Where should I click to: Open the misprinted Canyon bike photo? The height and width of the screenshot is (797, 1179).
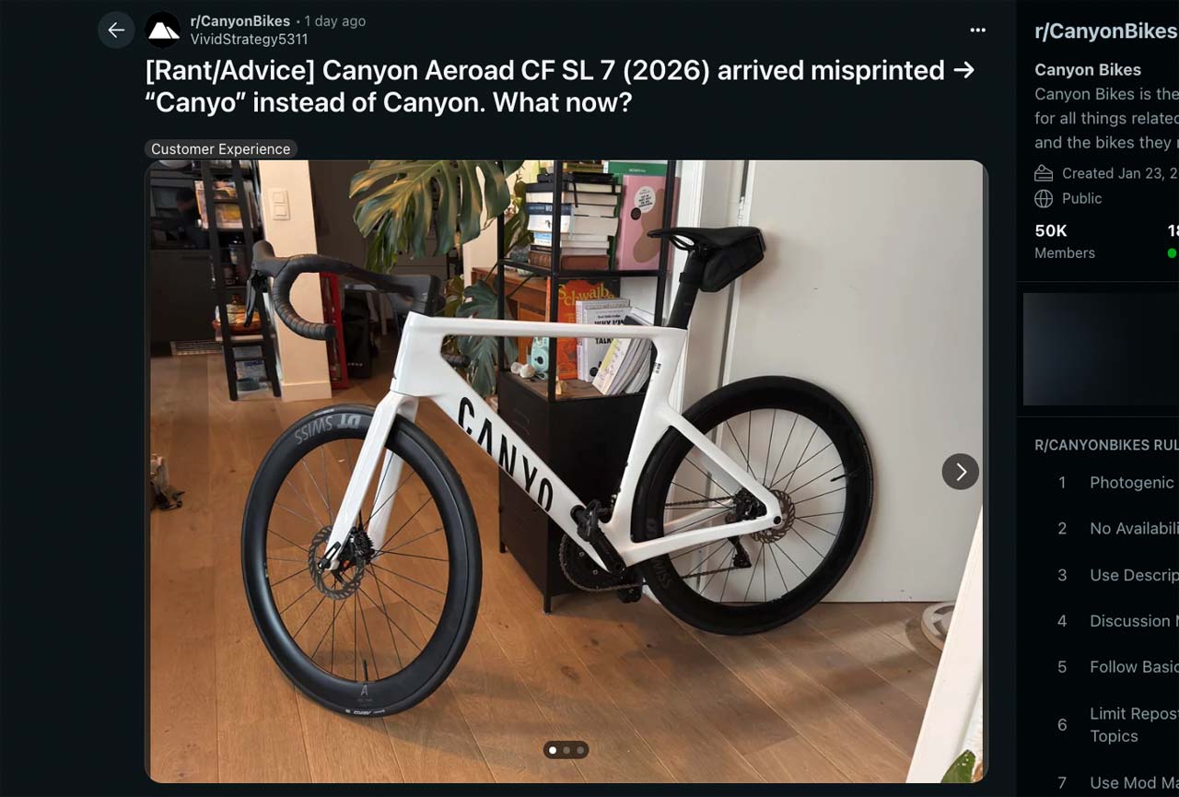coord(566,472)
